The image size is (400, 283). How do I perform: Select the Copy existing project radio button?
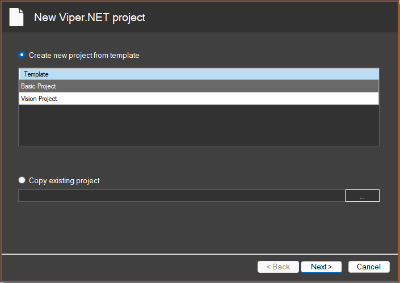click(22, 180)
